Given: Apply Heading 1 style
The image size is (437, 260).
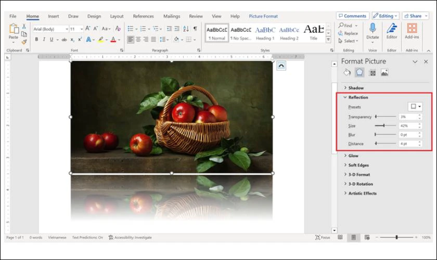Looking at the screenshot, I should click(265, 33).
